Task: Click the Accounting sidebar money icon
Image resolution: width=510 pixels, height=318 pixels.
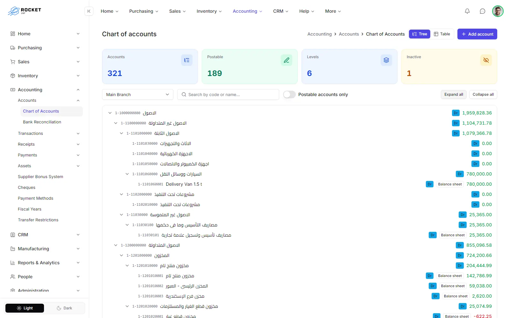Action: [x=13, y=90]
